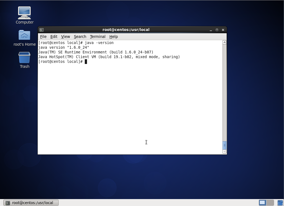Click the Java HotSpot(TM) Client VM line

point(109,57)
